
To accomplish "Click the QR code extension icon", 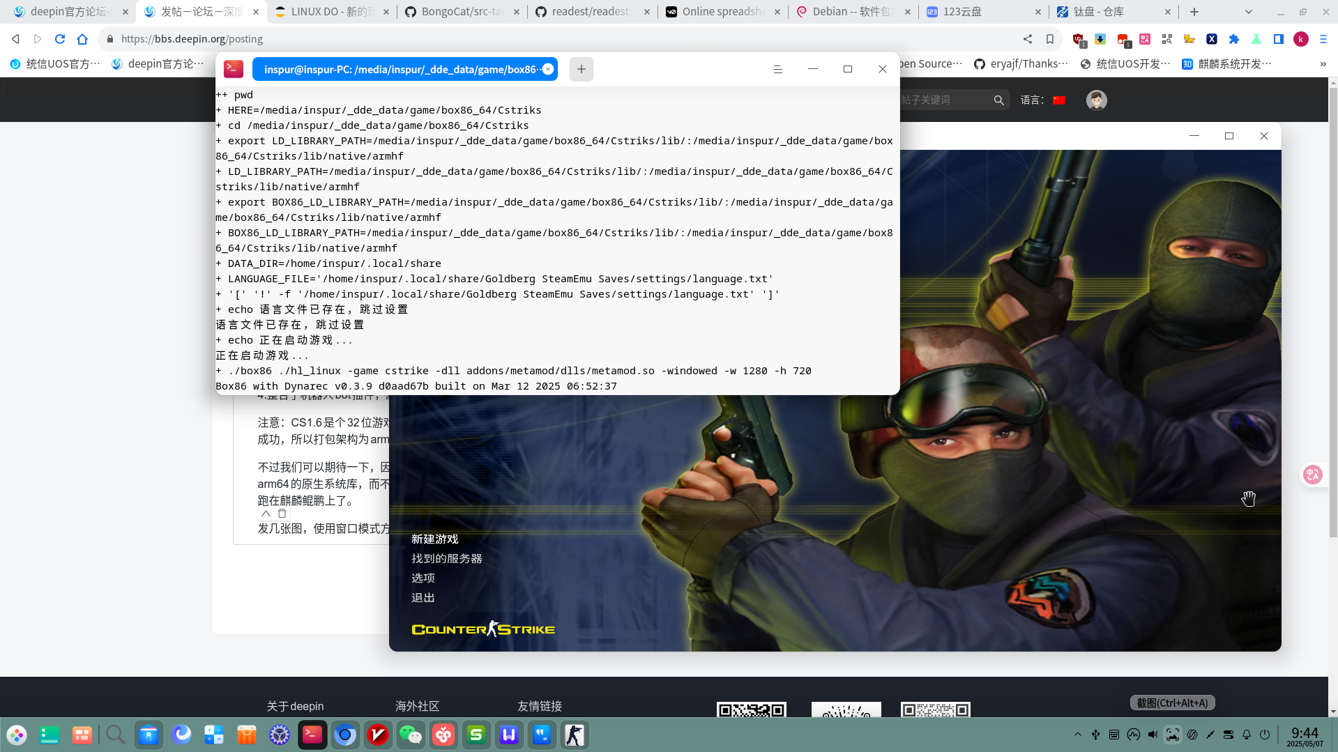I will click(x=1167, y=39).
